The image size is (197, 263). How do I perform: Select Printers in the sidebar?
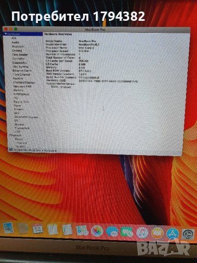coord(19,109)
